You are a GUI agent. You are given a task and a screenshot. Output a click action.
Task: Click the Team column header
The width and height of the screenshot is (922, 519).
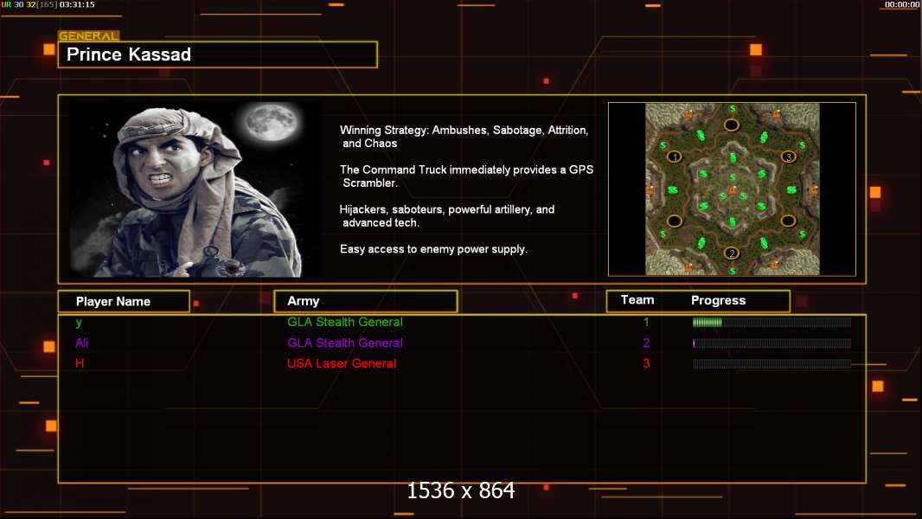pos(637,300)
